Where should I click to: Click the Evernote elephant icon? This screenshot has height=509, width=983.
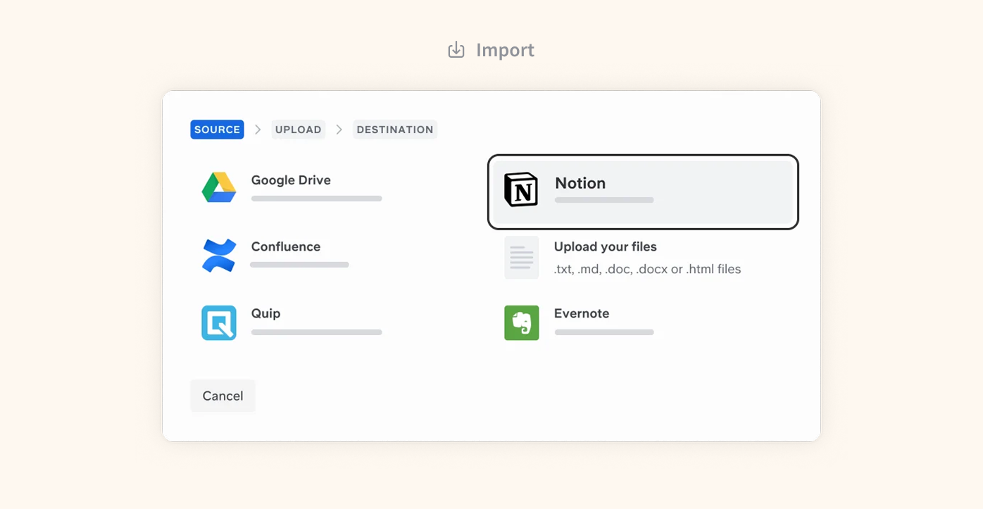tap(522, 322)
